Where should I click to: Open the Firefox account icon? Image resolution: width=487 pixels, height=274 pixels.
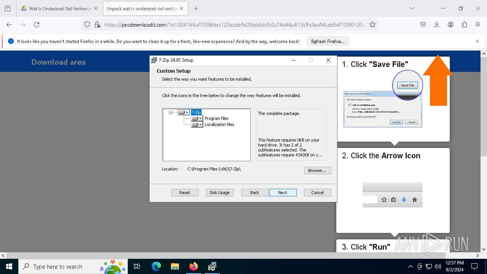click(x=450, y=24)
